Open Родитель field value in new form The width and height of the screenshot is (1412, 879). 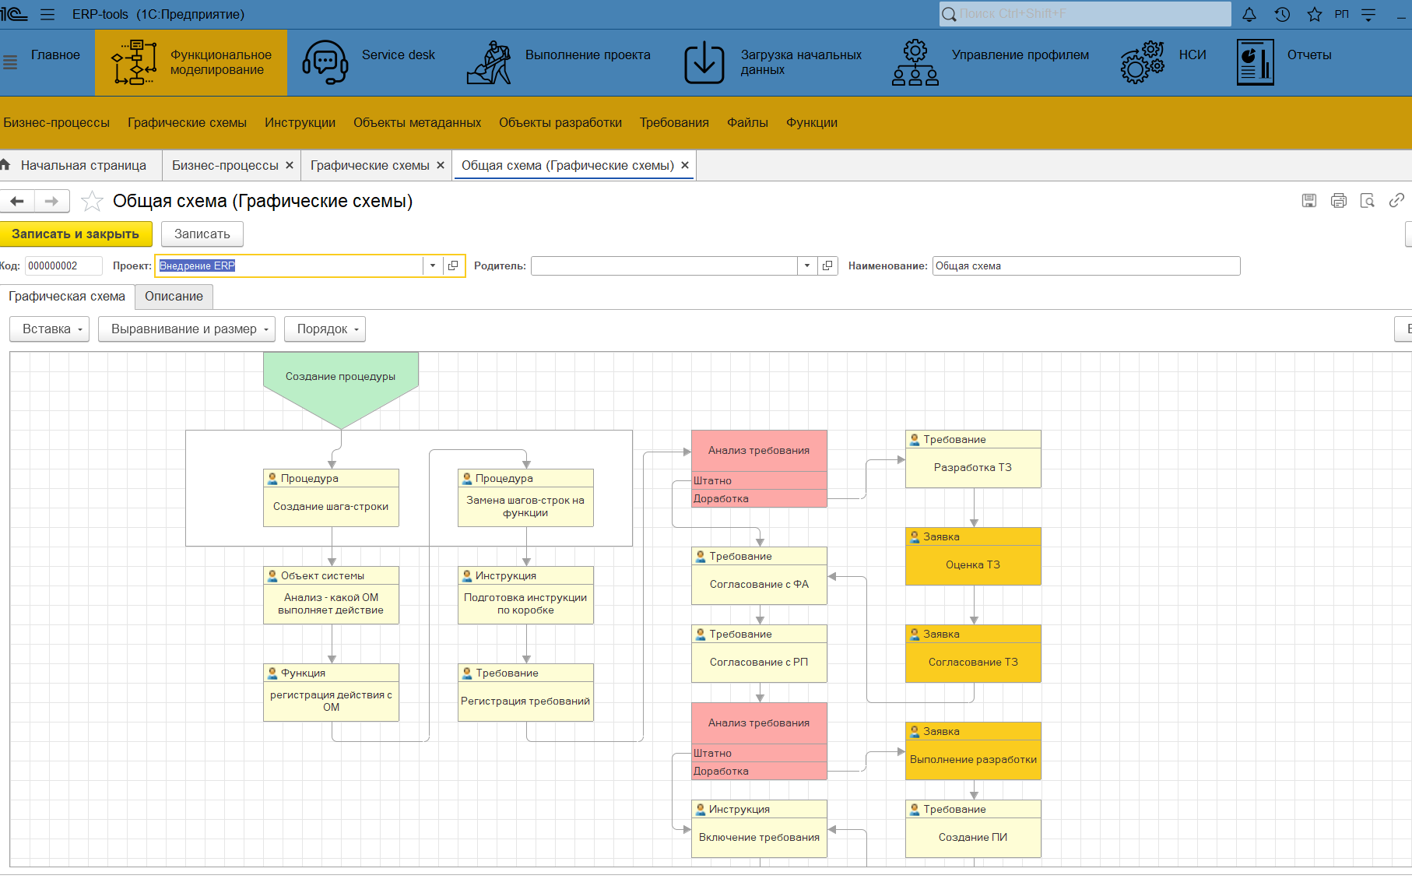coord(827,265)
